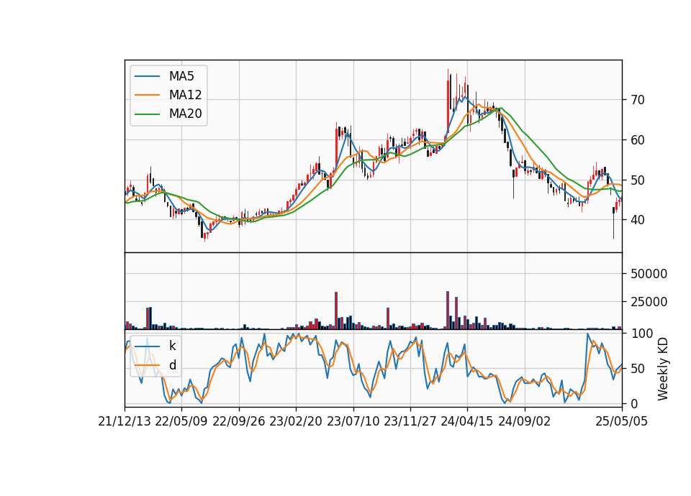The image size is (691, 496).
Task: Click the 22/09/26 date tick label
Action: (x=239, y=421)
